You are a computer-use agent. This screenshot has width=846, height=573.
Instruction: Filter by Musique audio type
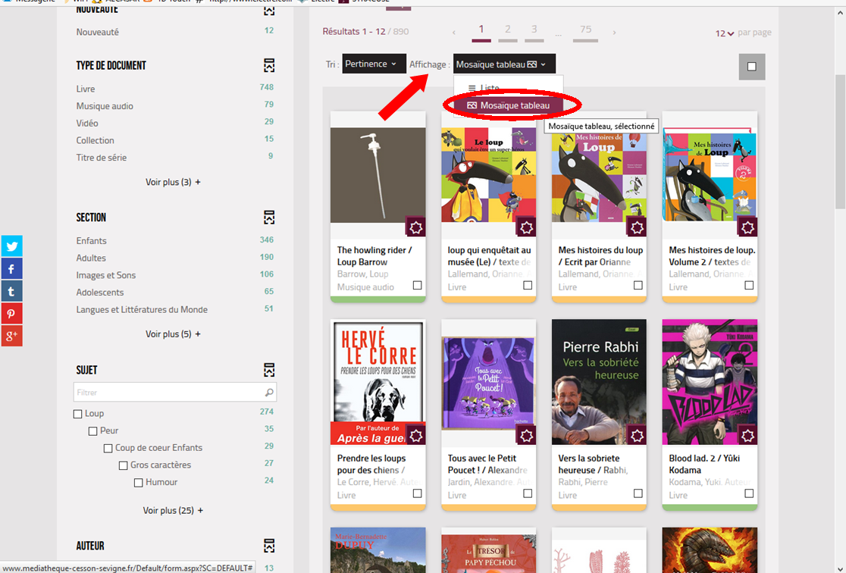(x=105, y=106)
